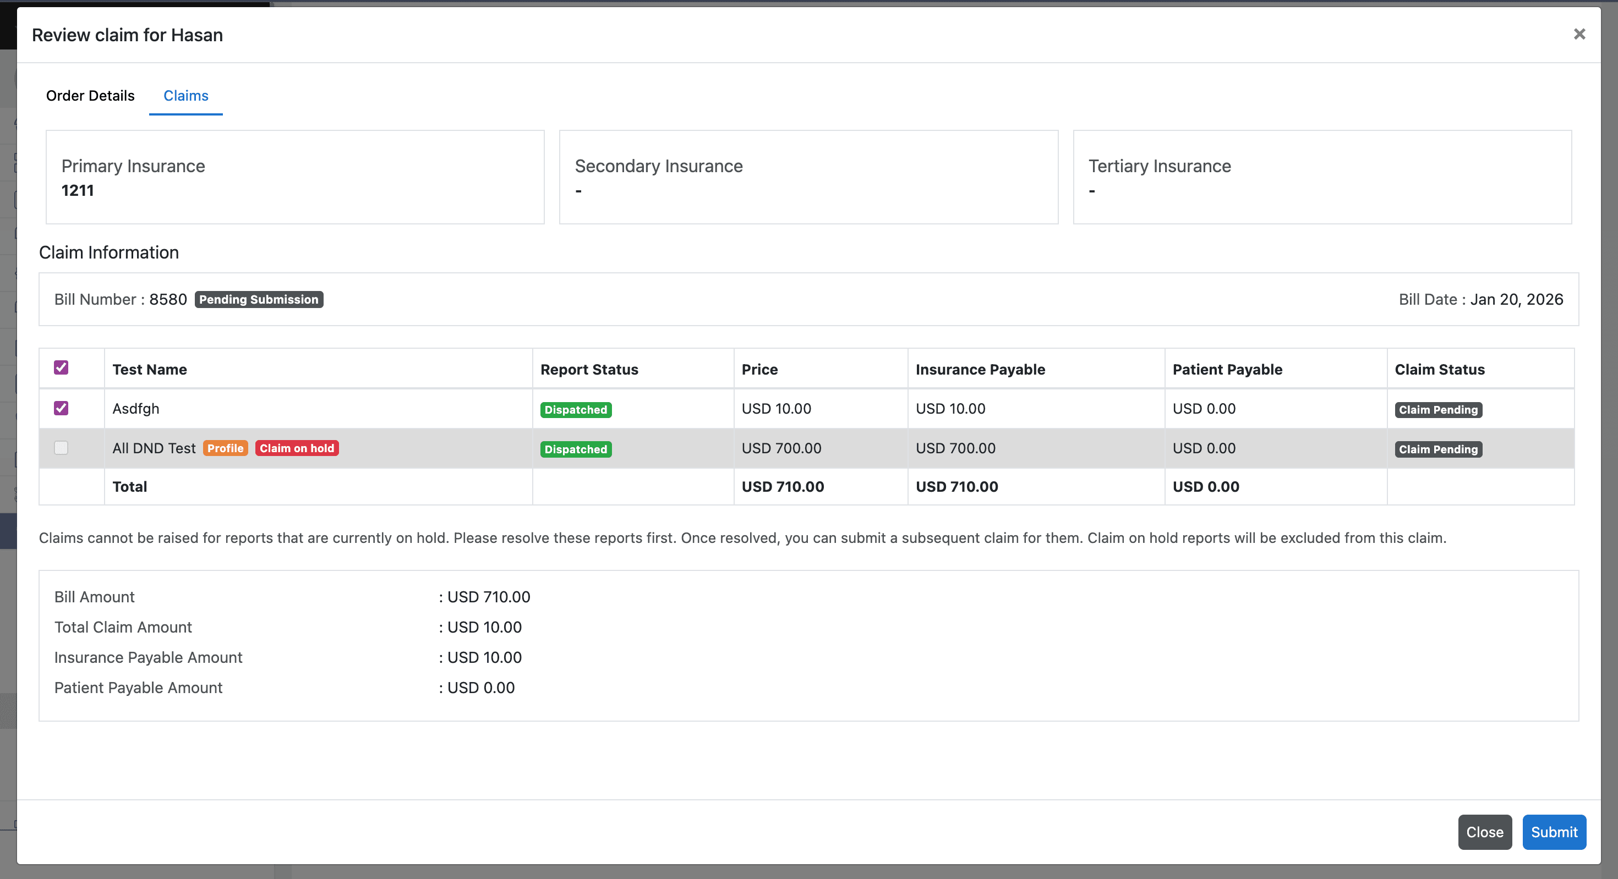Viewport: 1618px width, 879px height.
Task: Click the Tertiary Insurance heading
Action: click(x=1160, y=166)
